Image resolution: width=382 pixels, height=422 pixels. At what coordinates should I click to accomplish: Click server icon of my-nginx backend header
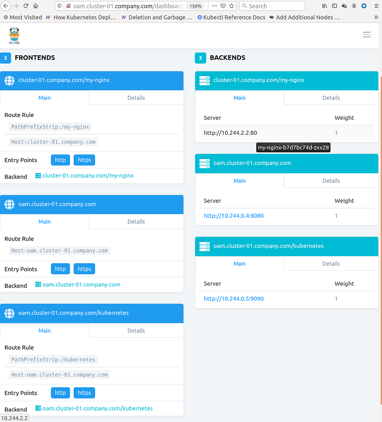[x=204, y=80]
